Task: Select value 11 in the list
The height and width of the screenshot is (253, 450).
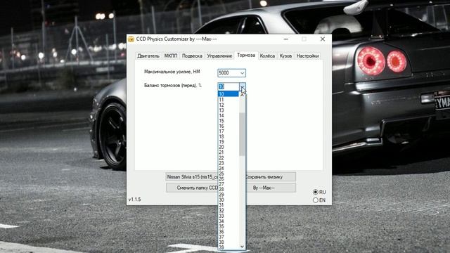Action: click(229, 100)
